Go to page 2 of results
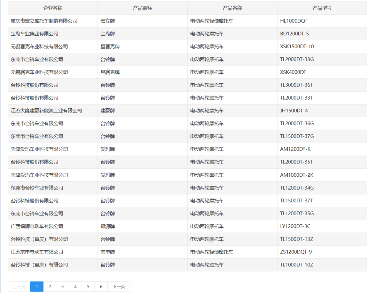376x293 pixels. tap(50, 286)
